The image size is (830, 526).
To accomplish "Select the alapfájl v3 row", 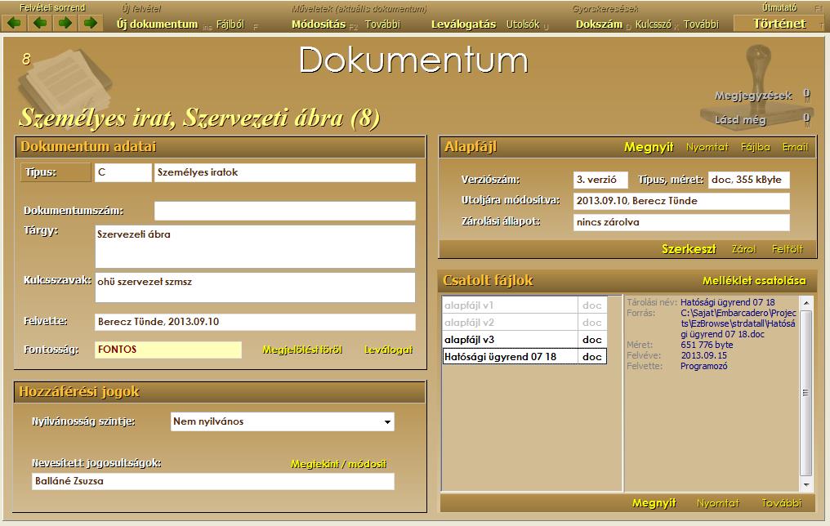I will click(511, 340).
